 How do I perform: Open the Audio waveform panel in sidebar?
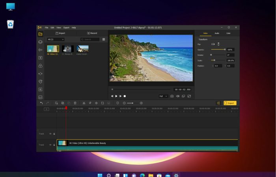coord(40,50)
